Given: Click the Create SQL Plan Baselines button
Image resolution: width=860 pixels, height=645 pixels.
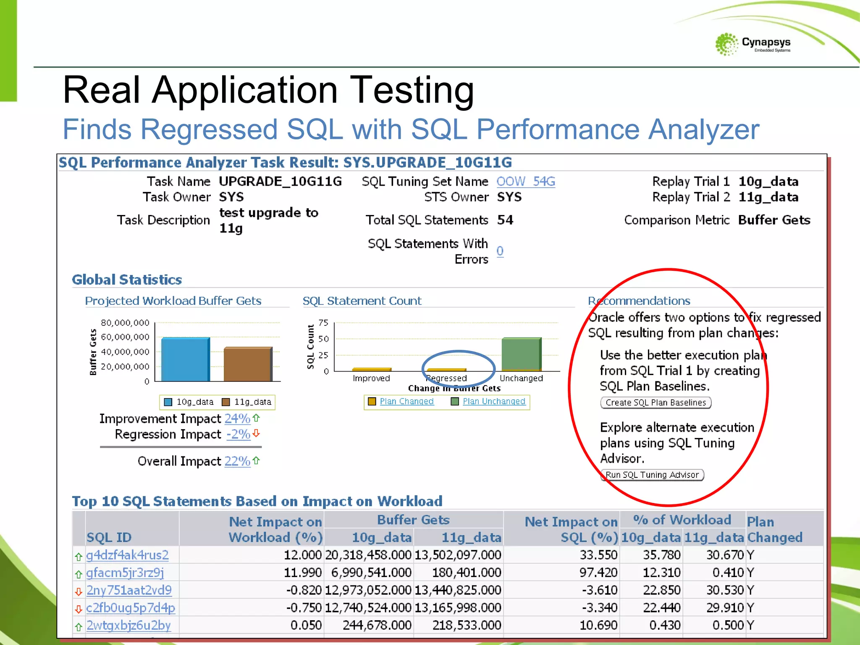Looking at the screenshot, I should pyautogui.click(x=655, y=402).
